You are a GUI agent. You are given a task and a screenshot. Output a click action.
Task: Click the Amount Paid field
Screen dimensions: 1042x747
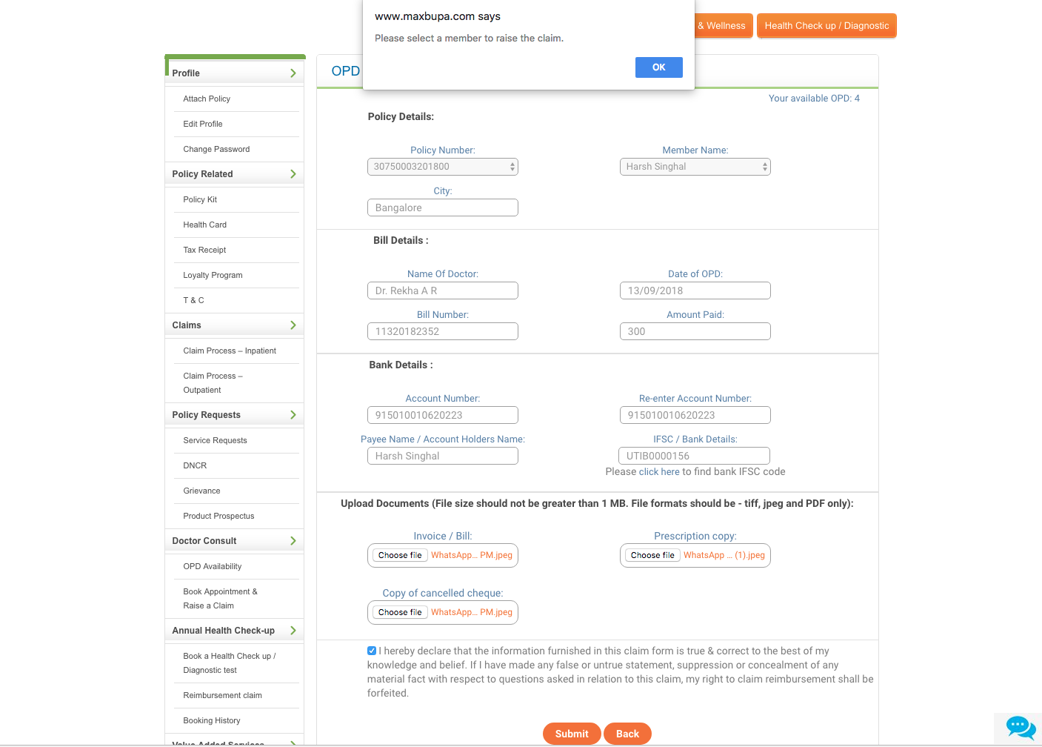click(x=695, y=331)
